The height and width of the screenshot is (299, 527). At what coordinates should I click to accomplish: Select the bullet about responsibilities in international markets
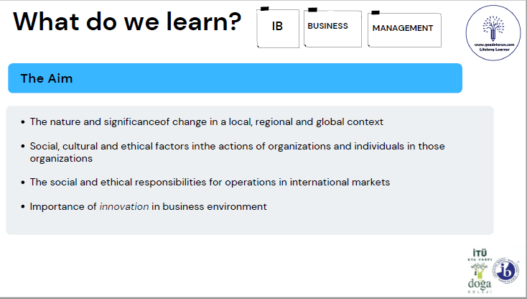tap(210, 182)
